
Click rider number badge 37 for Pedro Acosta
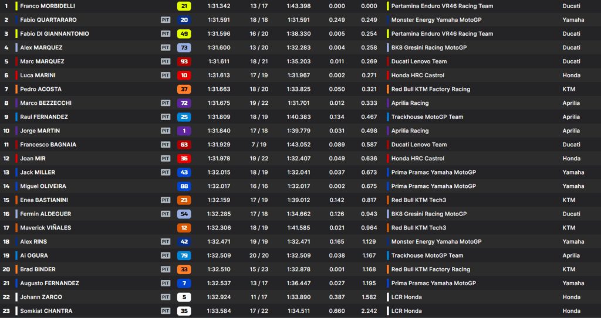point(184,89)
